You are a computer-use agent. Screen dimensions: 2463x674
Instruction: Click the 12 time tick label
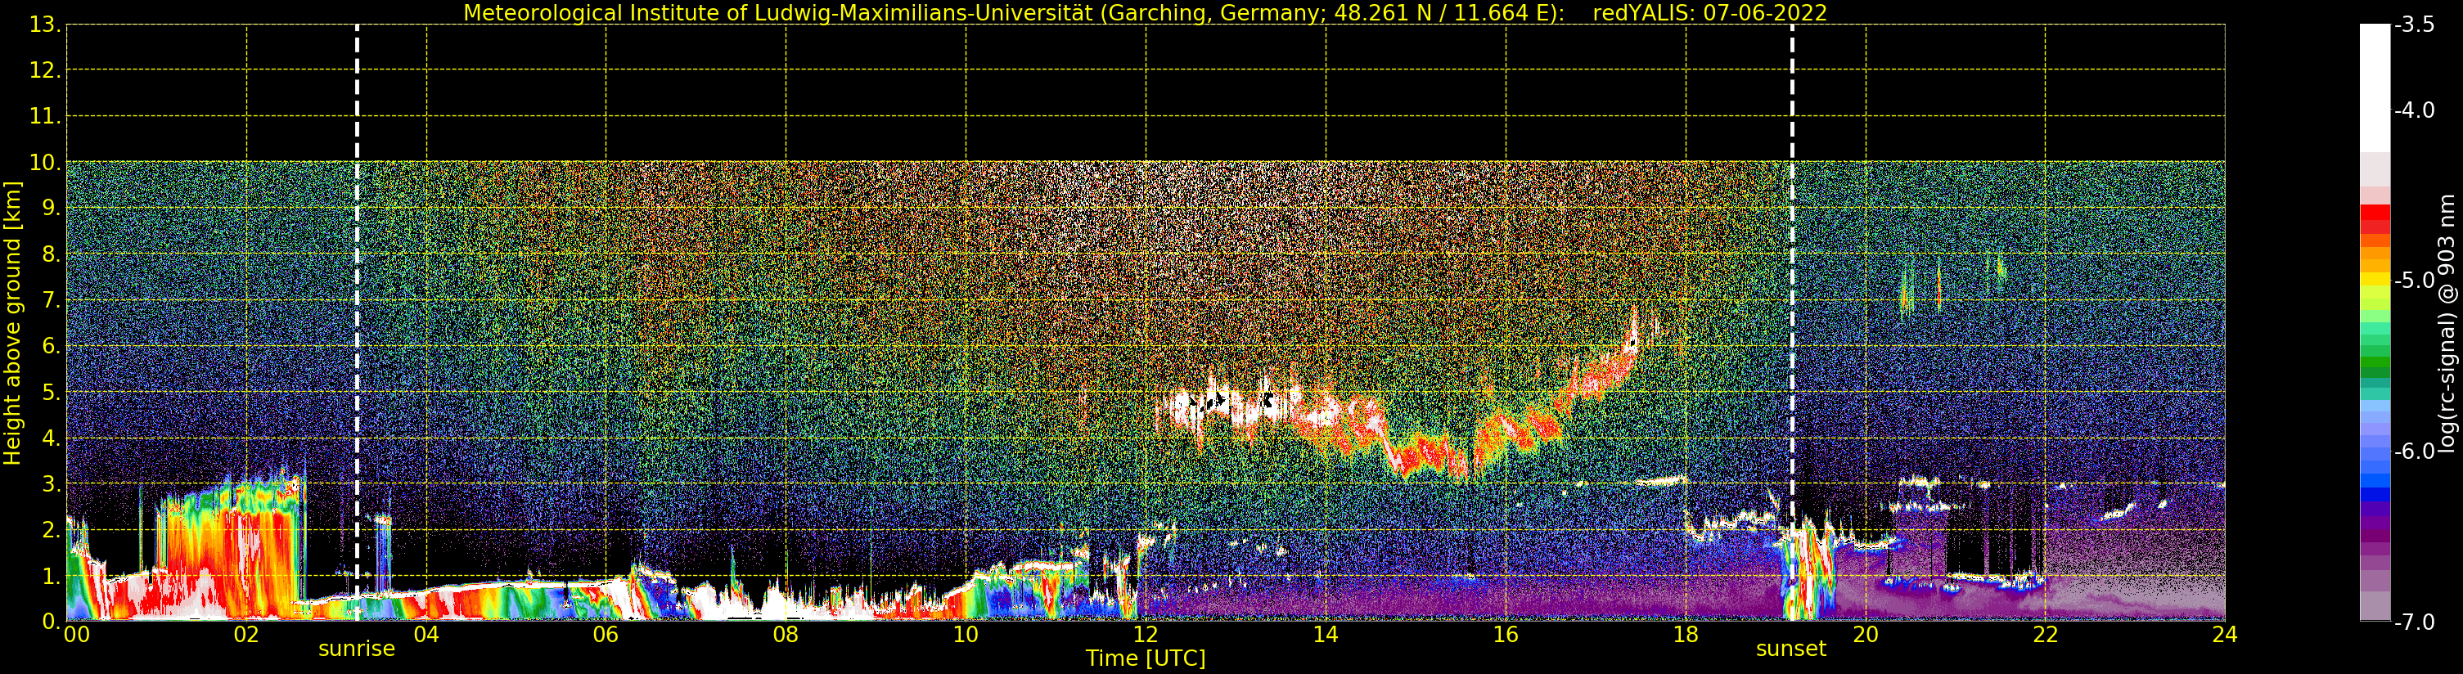coord(1146,635)
